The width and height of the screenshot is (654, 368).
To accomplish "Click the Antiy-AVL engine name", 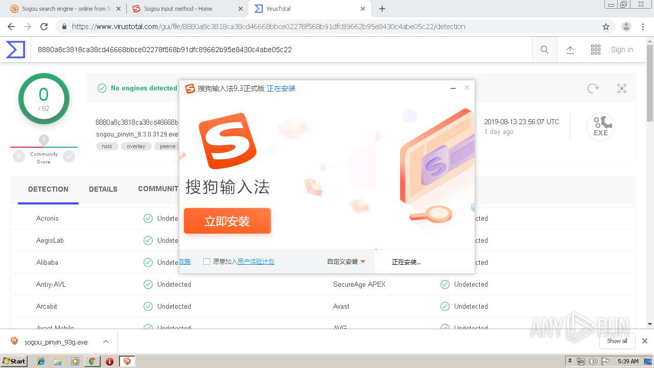I will pyautogui.click(x=51, y=284).
